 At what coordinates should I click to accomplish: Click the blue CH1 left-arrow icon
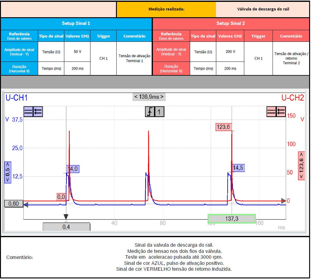(x=38, y=112)
